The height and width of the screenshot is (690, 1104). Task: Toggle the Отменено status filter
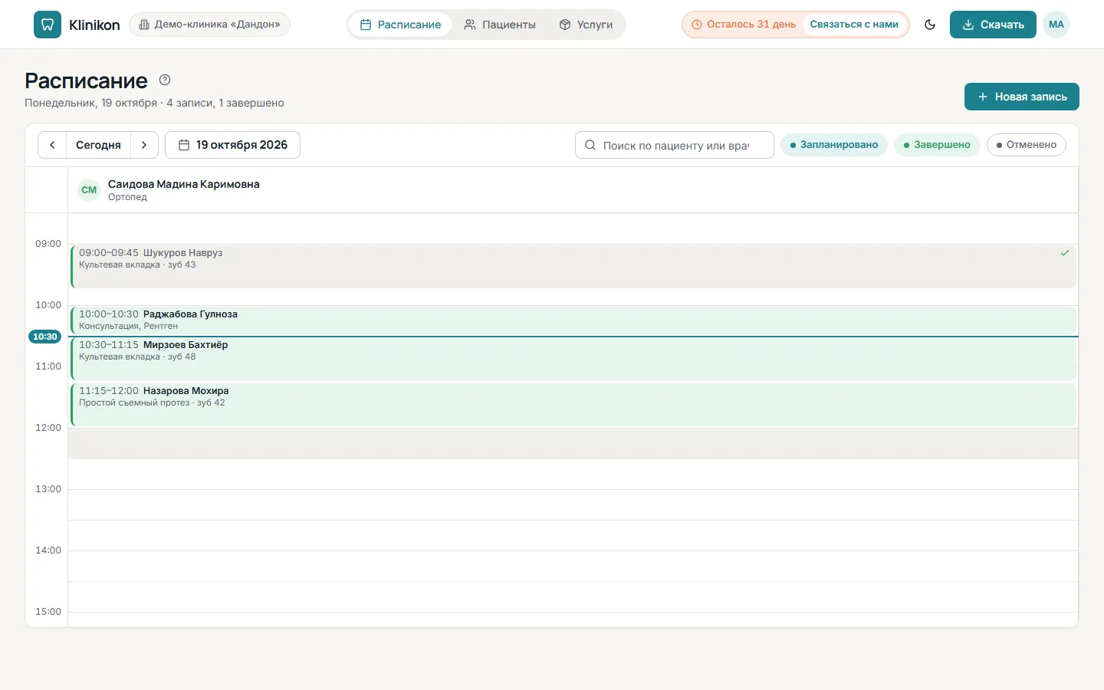click(1027, 145)
